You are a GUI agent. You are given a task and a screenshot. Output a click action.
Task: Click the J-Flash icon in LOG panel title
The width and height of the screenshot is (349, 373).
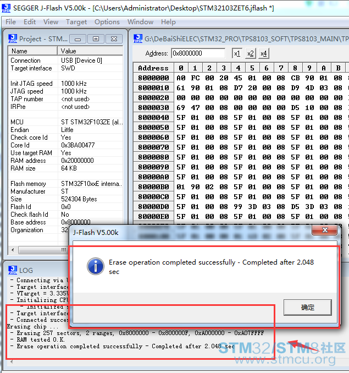click(x=13, y=270)
